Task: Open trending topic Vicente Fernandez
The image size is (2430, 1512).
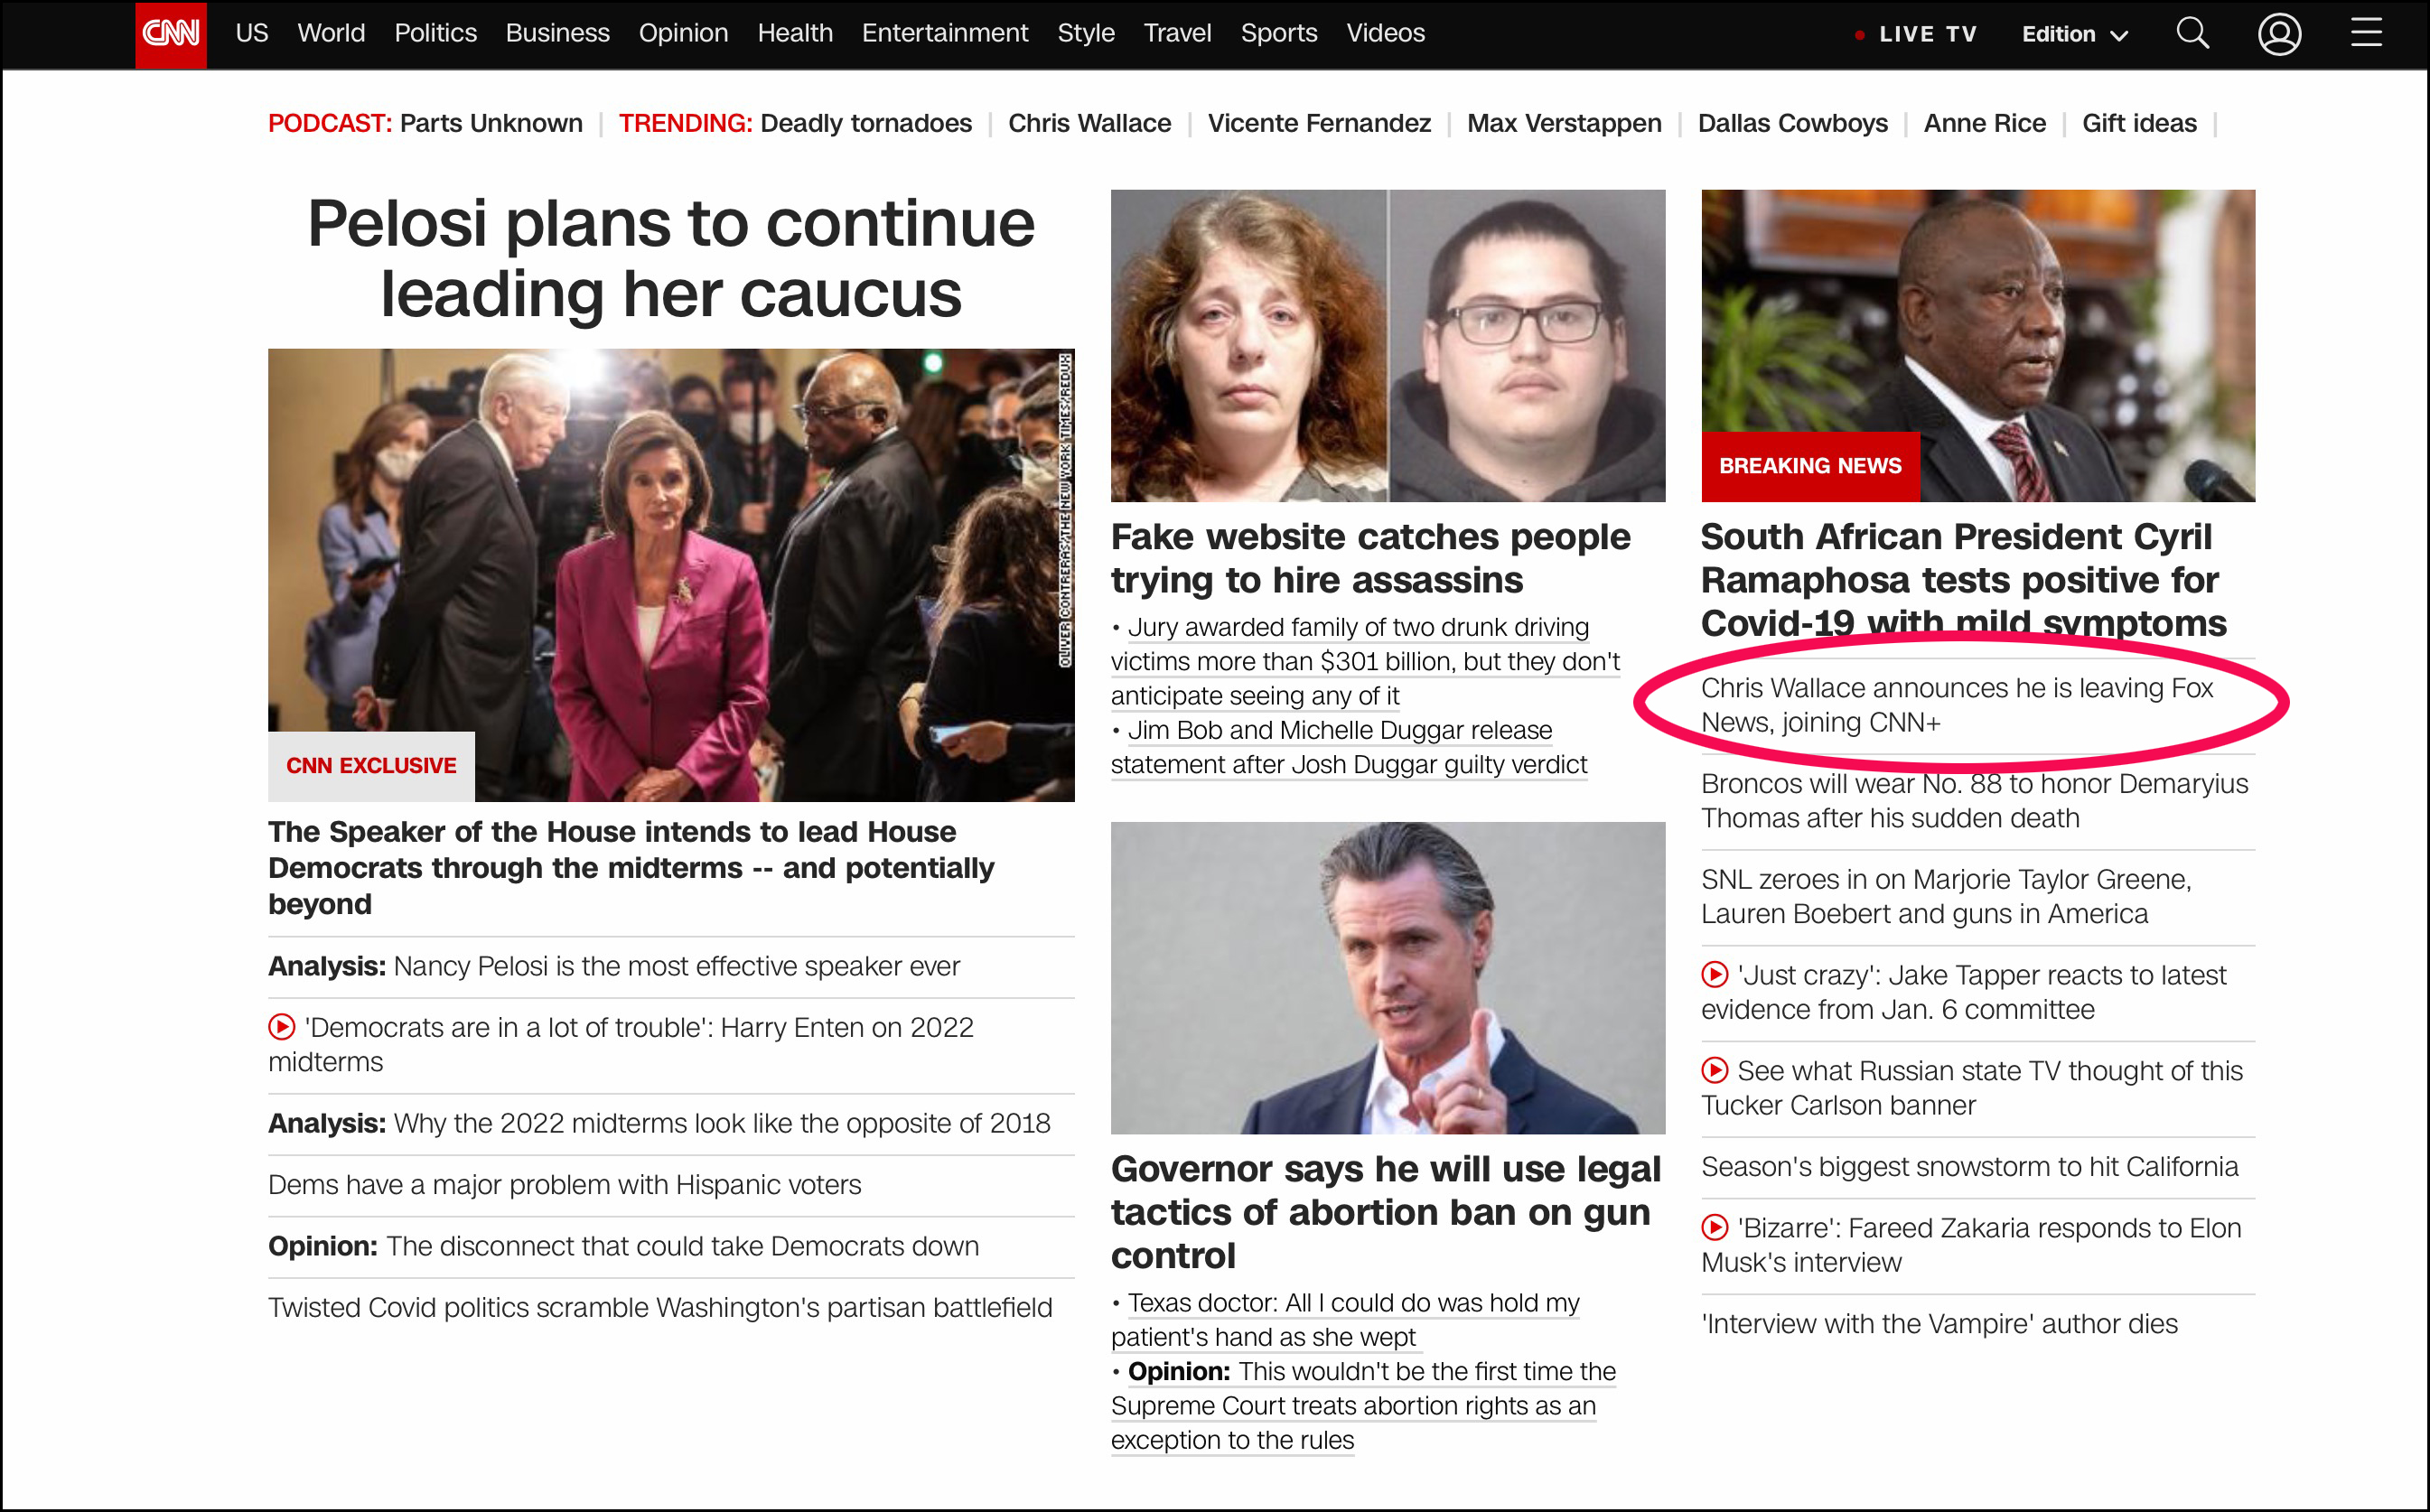Action: pyautogui.click(x=1319, y=123)
